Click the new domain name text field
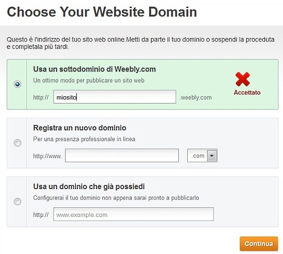The height and width of the screenshot is (254, 283). click(x=122, y=156)
